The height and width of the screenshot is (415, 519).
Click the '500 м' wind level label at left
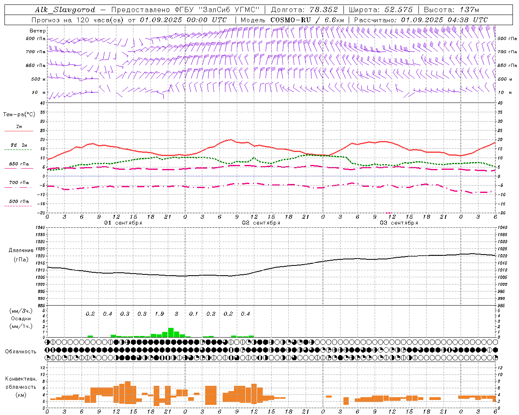coord(39,79)
